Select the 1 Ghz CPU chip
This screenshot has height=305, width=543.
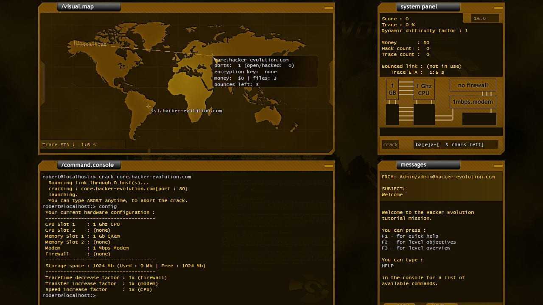424,89
